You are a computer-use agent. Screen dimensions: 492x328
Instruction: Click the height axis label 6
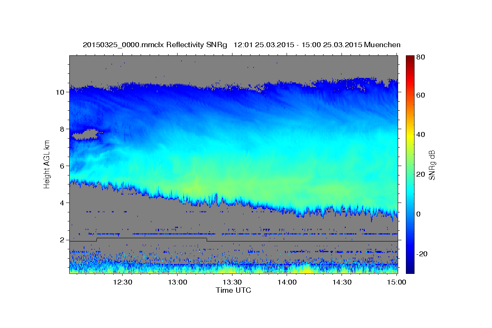(x=63, y=166)
